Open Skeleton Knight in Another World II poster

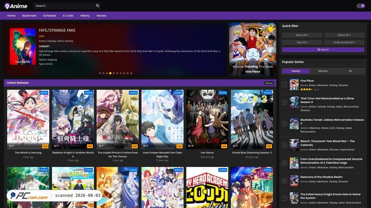[x=73, y=119]
